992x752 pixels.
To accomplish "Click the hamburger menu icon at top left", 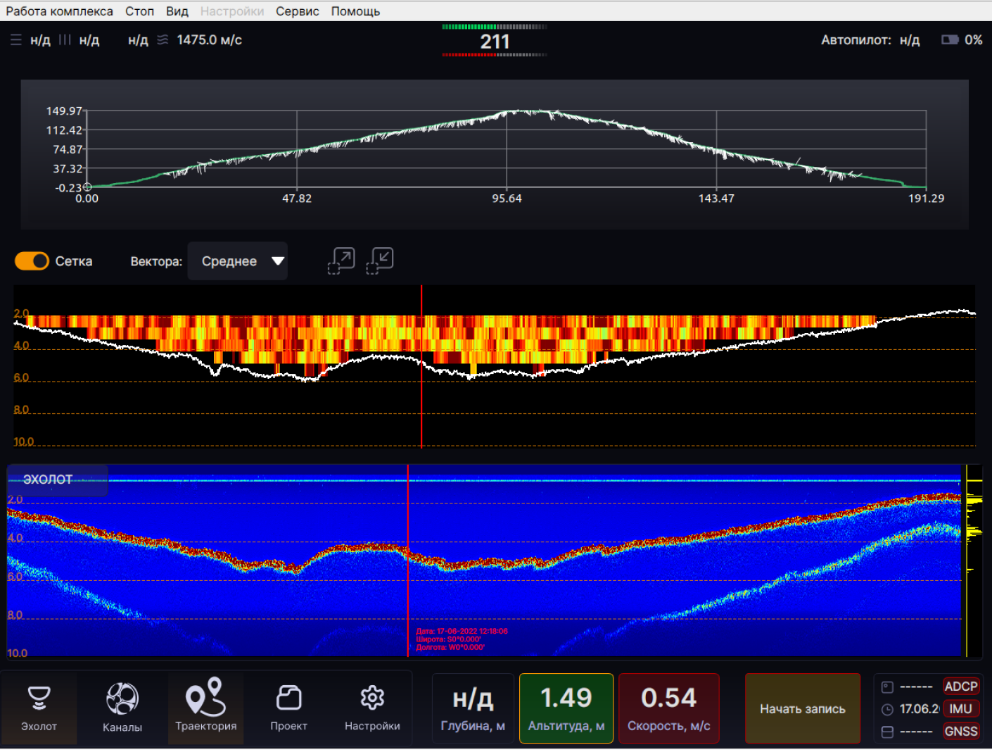I will click(16, 40).
